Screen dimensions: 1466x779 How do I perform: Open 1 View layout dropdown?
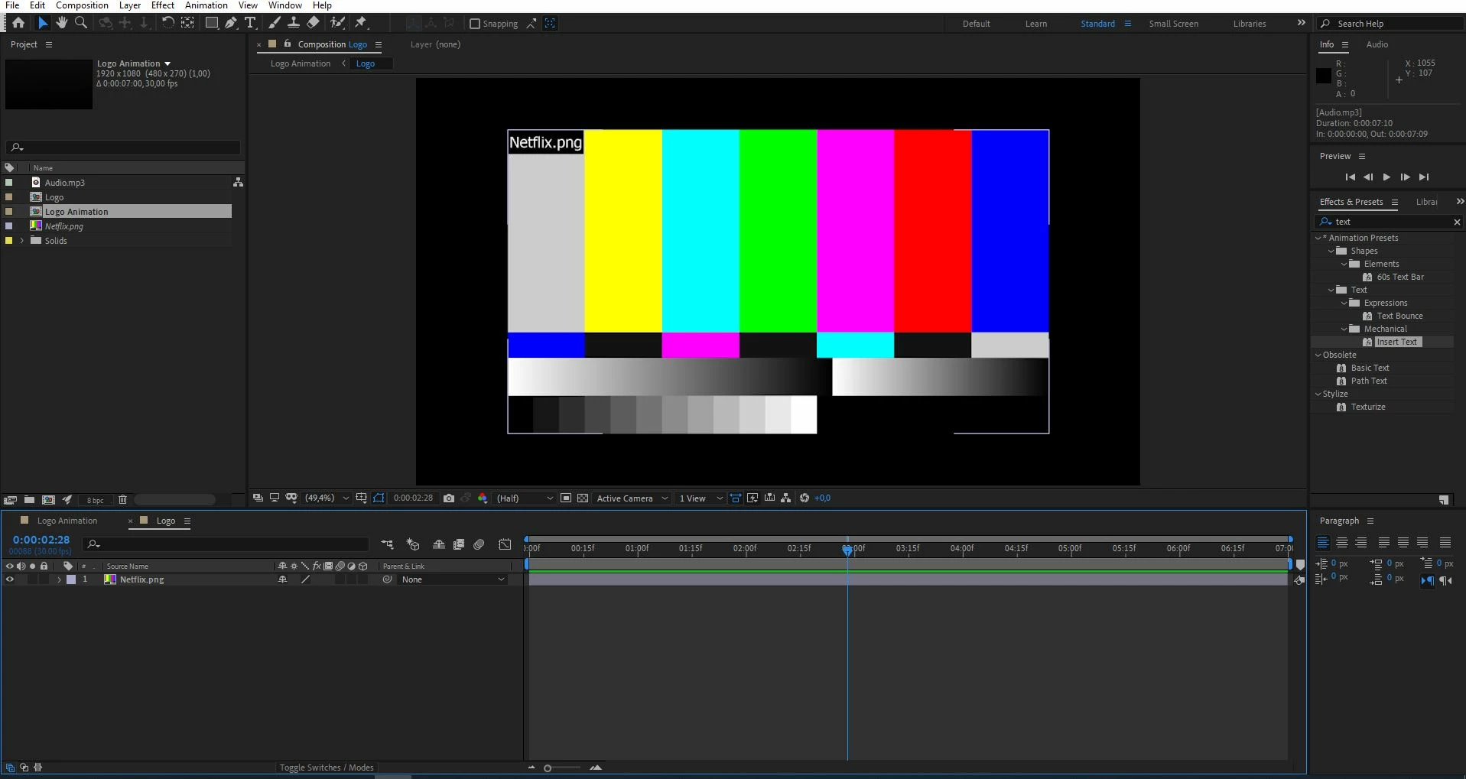pyautogui.click(x=700, y=498)
